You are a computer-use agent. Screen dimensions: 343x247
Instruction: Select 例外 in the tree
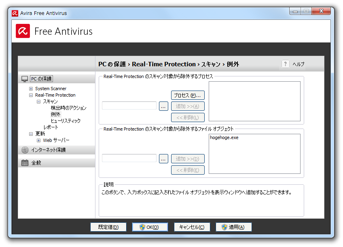tap(55, 114)
